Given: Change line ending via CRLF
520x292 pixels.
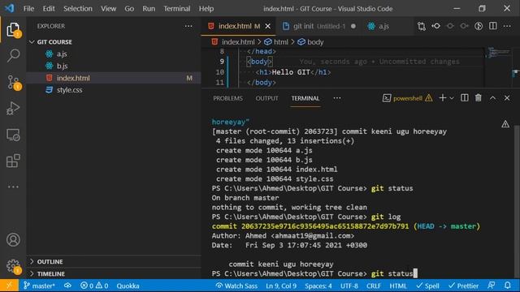Looking at the screenshot, I should pyautogui.click(x=374, y=286).
